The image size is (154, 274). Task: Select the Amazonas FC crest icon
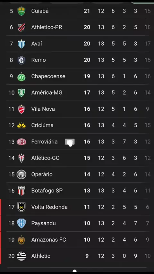pos(21,240)
